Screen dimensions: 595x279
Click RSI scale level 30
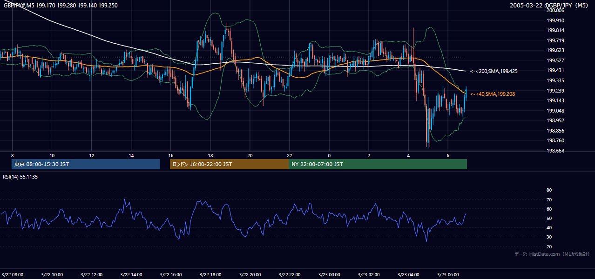(x=549, y=237)
